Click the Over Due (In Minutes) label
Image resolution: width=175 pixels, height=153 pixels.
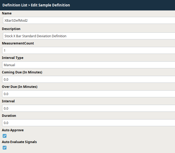[20, 87]
